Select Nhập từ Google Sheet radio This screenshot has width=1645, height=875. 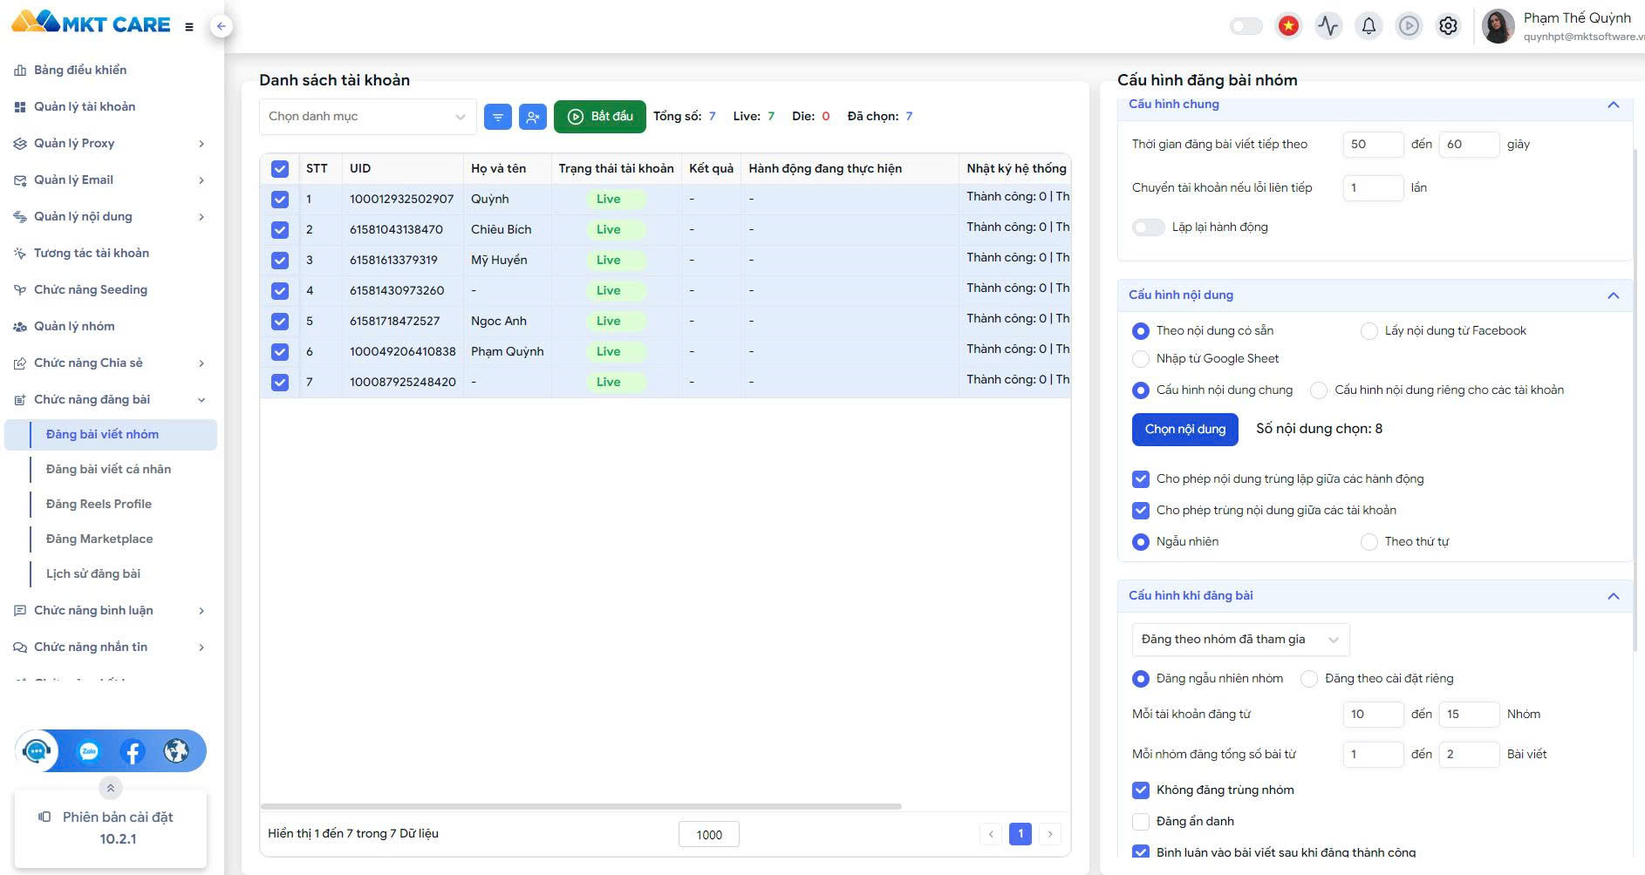pyautogui.click(x=1141, y=359)
